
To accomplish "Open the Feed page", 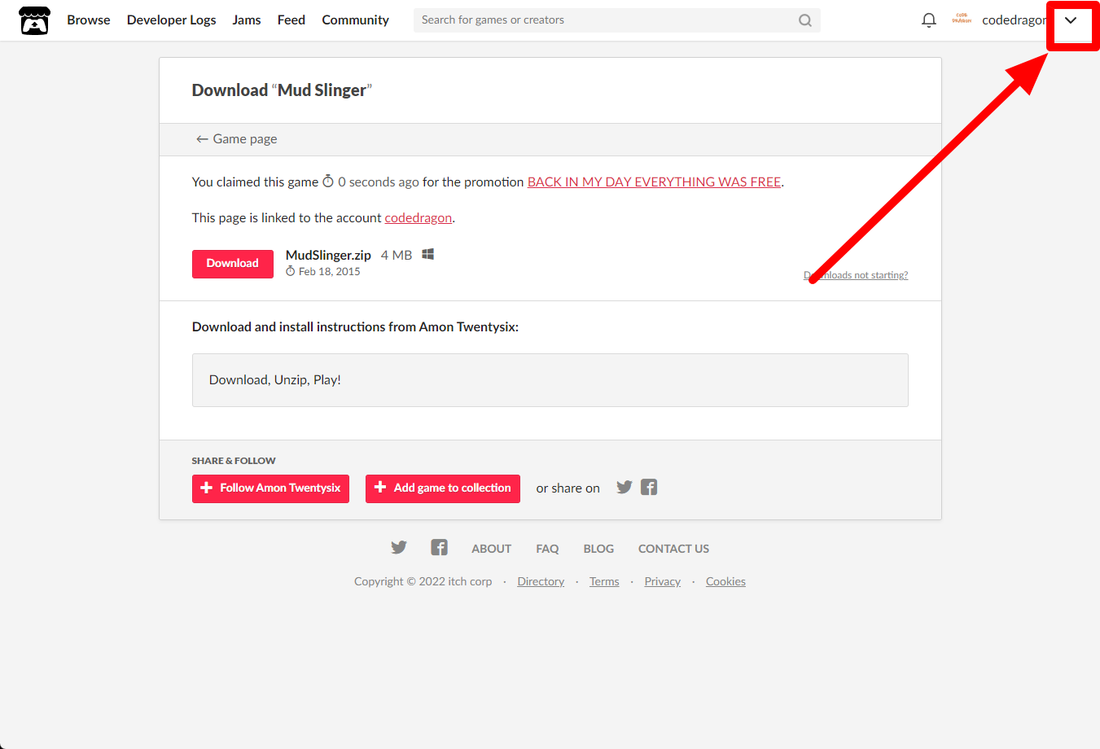I will tap(291, 20).
